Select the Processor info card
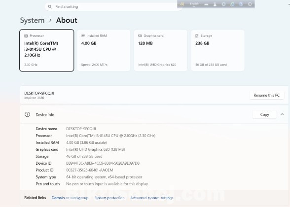 coord(46,50)
